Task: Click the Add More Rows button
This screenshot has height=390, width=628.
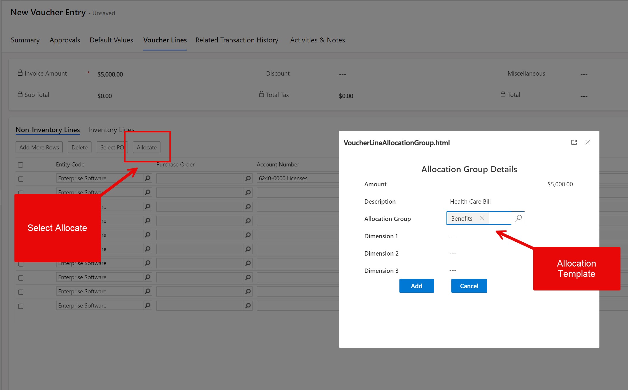Action: pyautogui.click(x=39, y=147)
